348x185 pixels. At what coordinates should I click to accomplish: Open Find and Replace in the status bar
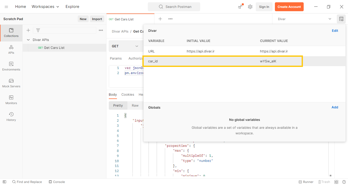tap(27, 182)
